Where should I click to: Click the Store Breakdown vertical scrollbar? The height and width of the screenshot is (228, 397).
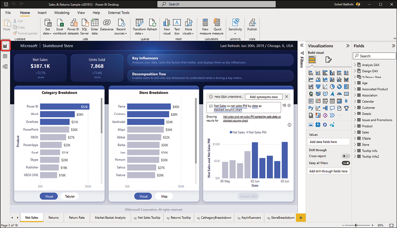pyautogui.click(x=196, y=131)
